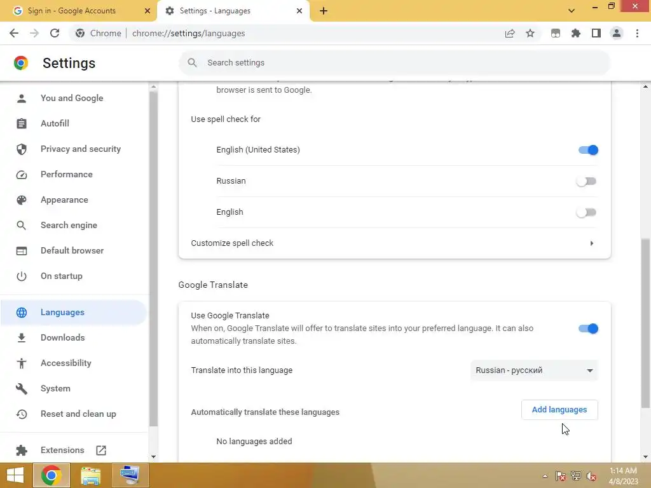Click the Downloads arrow icon
Image resolution: width=651 pixels, height=488 pixels.
coord(22,338)
